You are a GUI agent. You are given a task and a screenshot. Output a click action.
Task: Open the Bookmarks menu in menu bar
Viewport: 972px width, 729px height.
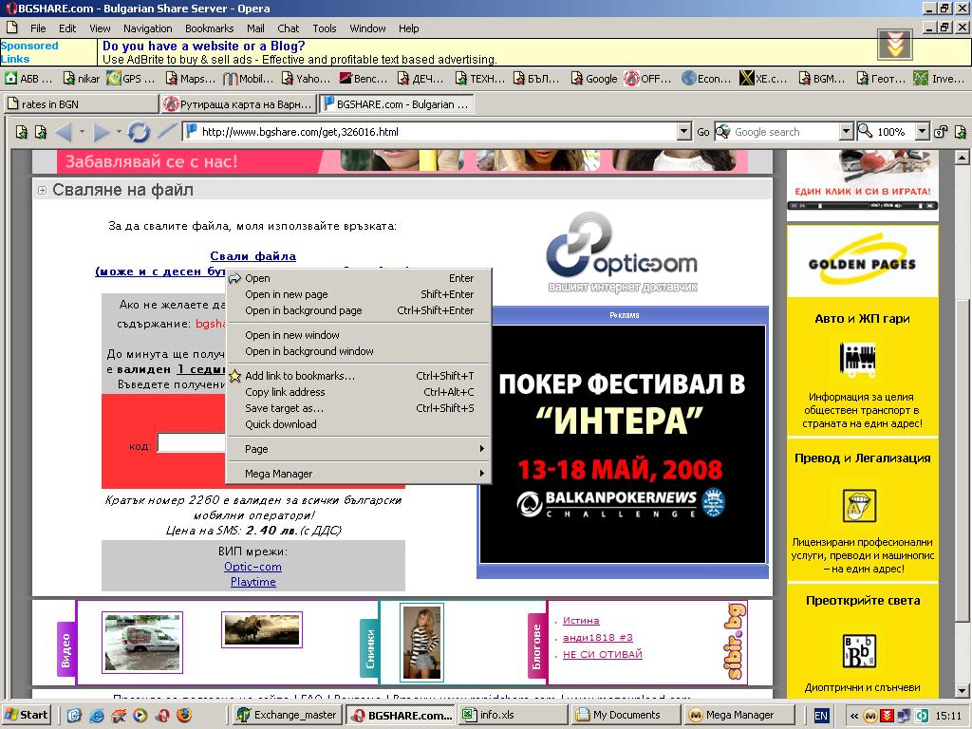pyautogui.click(x=209, y=28)
